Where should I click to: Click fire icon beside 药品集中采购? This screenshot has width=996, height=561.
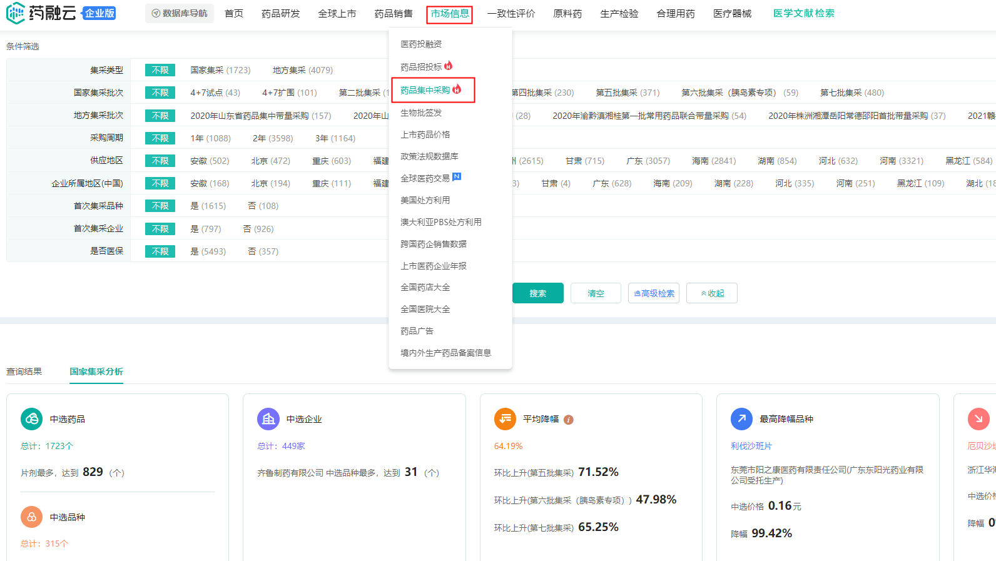point(457,89)
